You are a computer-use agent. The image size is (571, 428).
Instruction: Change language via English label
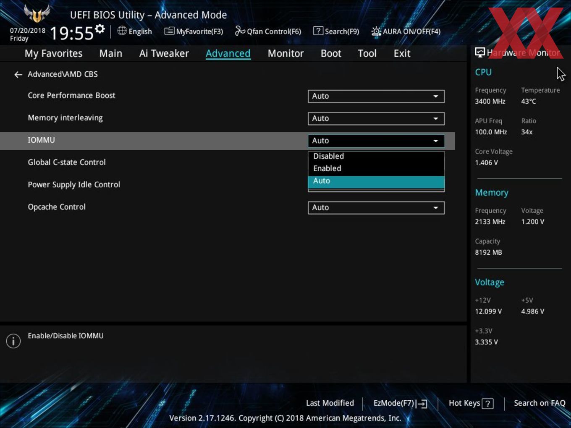(140, 31)
